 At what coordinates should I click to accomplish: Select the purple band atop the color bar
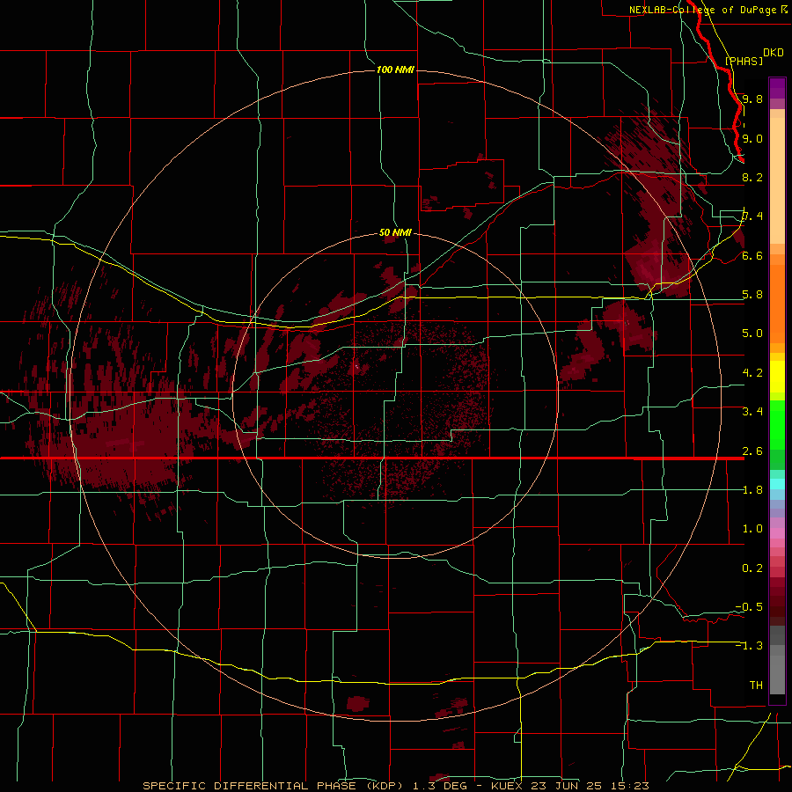[x=777, y=88]
